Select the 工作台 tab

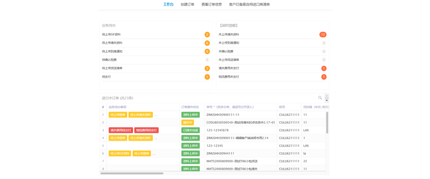pos(168,4)
